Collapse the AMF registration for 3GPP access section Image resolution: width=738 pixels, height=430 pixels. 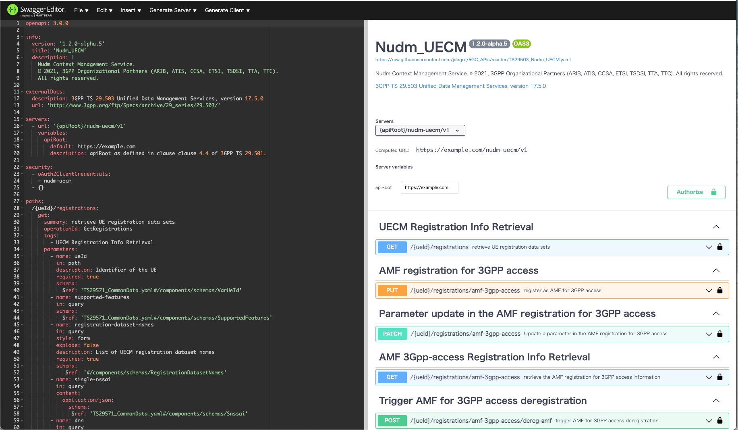[x=716, y=270]
